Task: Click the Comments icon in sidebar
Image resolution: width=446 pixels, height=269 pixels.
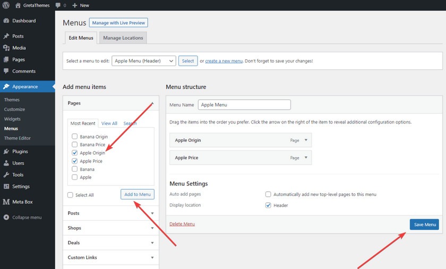Action: pyautogui.click(x=6, y=71)
